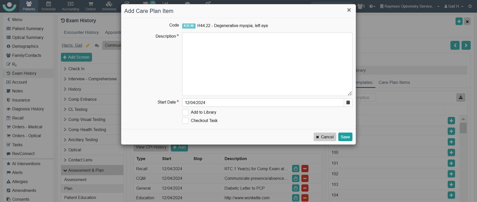Screen dimensions: 477x202
Task: Click into the Description text area
Action: [x=267, y=64]
